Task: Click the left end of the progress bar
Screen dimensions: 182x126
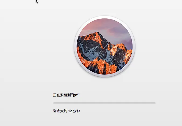Action: coord(54,103)
